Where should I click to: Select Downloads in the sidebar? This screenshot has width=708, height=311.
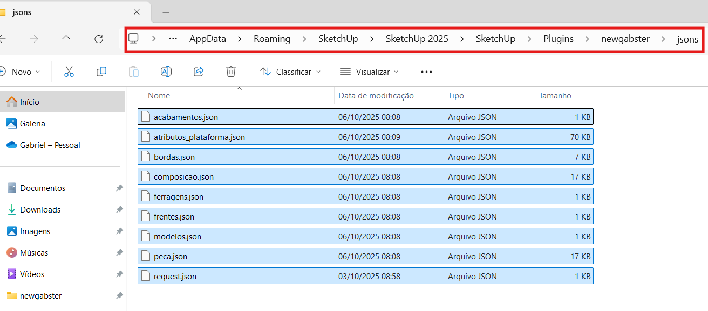40,210
